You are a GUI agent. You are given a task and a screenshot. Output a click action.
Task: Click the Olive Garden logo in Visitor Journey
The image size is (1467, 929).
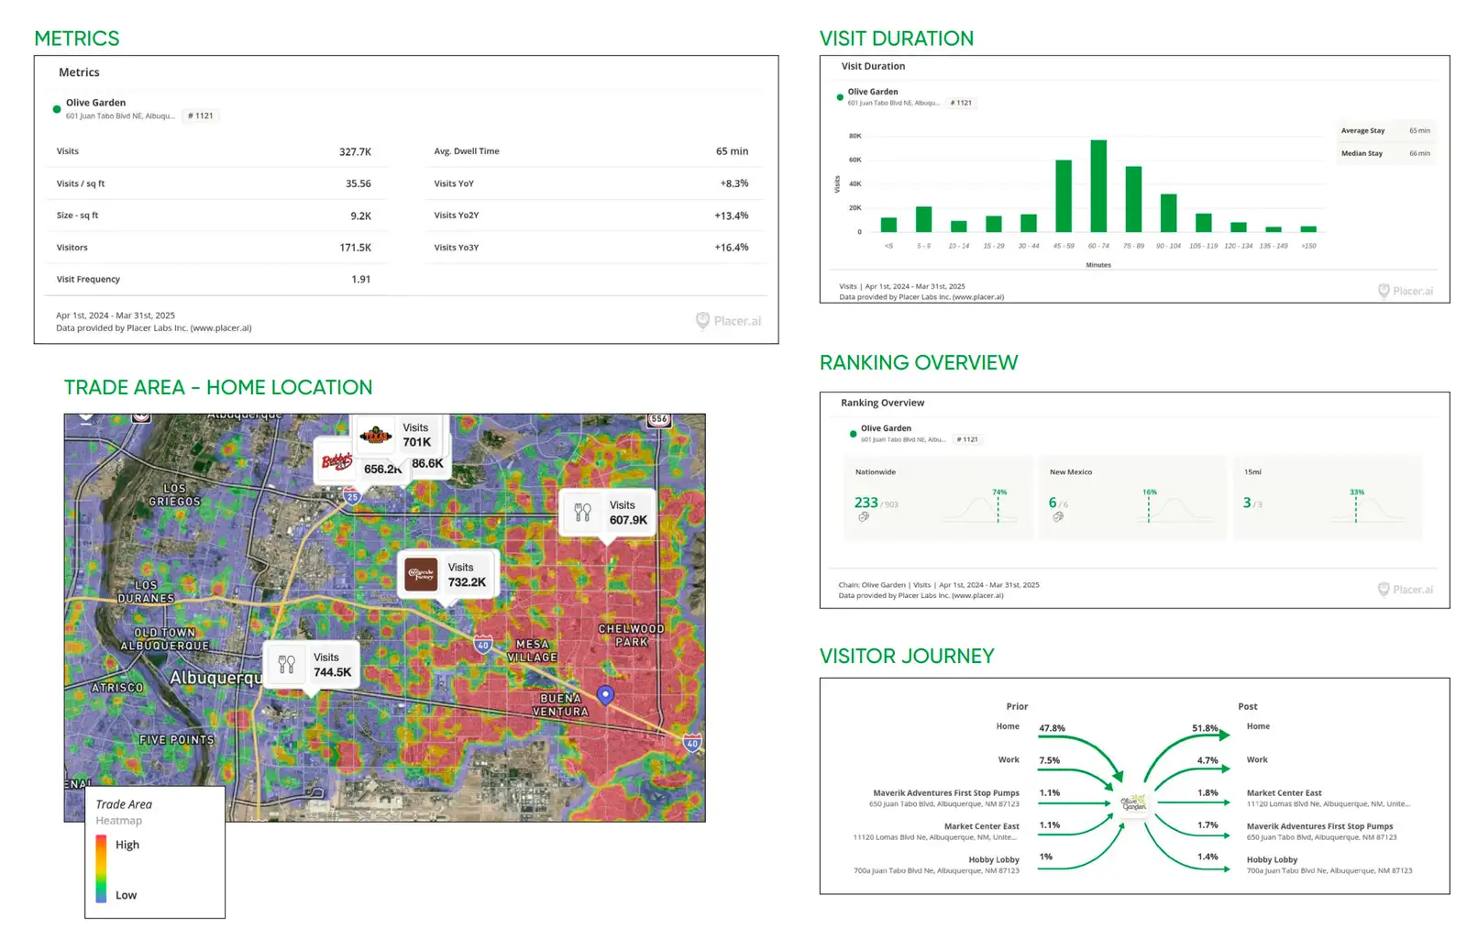[x=1134, y=802]
